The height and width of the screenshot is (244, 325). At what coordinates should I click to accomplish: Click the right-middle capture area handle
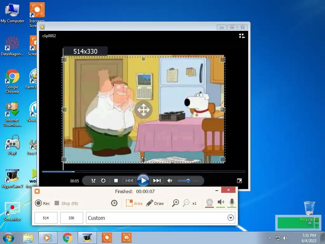(x=222, y=110)
